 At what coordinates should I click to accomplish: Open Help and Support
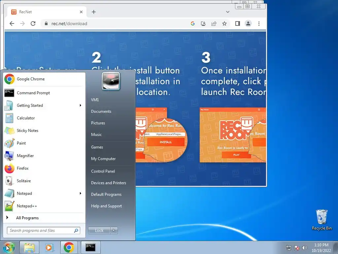tap(106, 206)
